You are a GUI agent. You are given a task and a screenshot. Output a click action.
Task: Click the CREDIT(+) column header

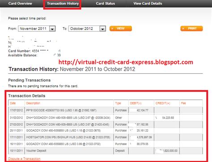click(163, 103)
